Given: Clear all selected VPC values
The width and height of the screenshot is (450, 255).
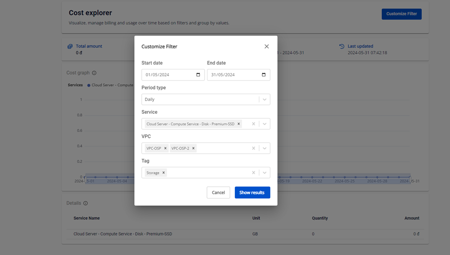Looking at the screenshot, I should click(x=254, y=148).
